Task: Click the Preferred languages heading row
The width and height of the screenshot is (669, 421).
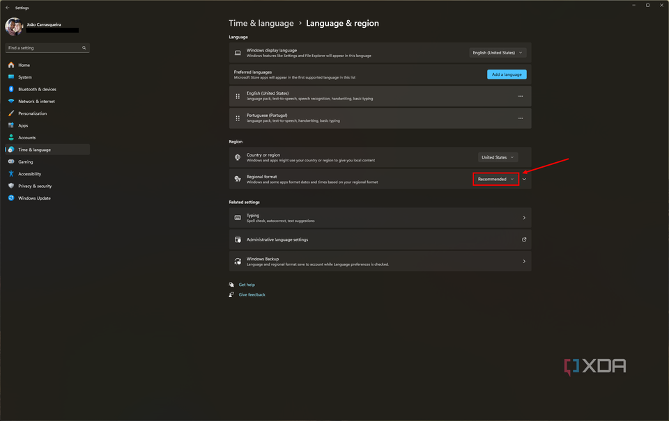Action: tap(380, 74)
